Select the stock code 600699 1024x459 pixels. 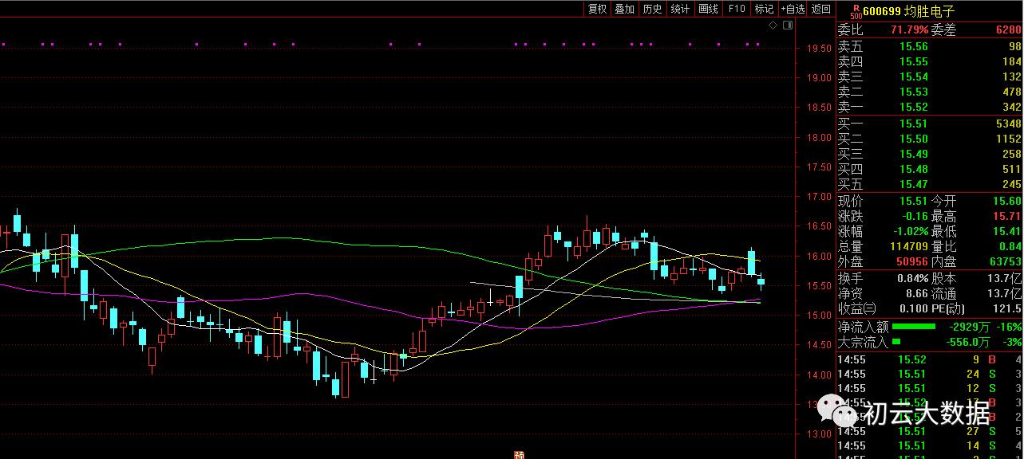(882, 12)
